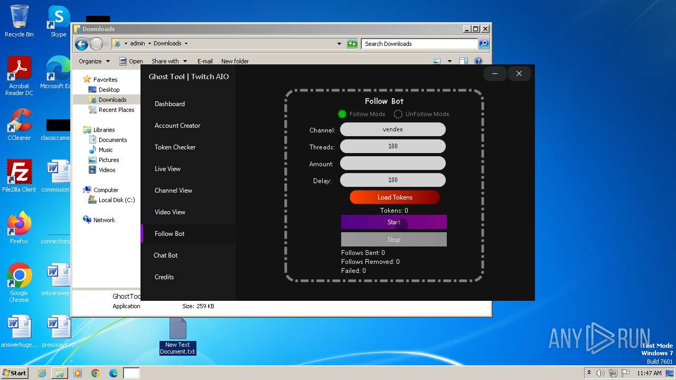Open the recent pages dropdown in explorer
The image size is (676, 380).
click(x=106, y=44)
